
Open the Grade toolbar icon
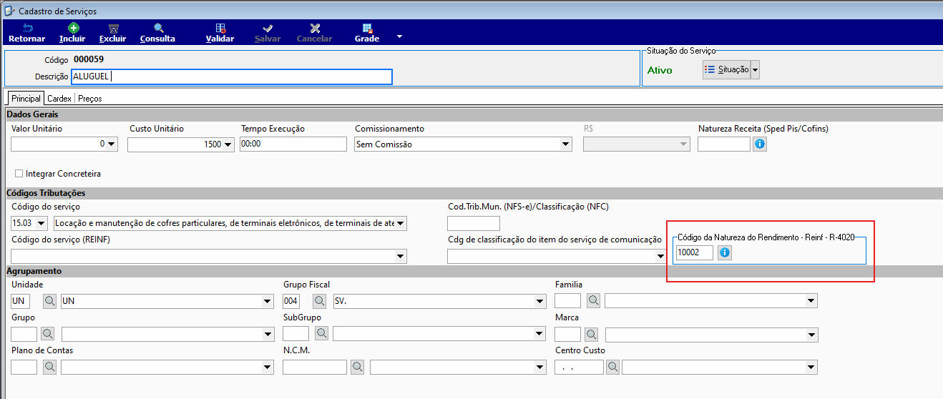[x=367, y=29]
